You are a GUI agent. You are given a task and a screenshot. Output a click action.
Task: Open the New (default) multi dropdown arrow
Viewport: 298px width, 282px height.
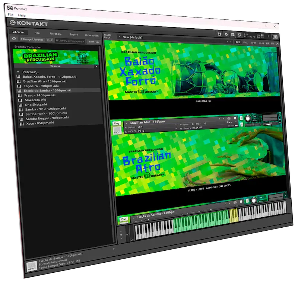coord(119,36)
